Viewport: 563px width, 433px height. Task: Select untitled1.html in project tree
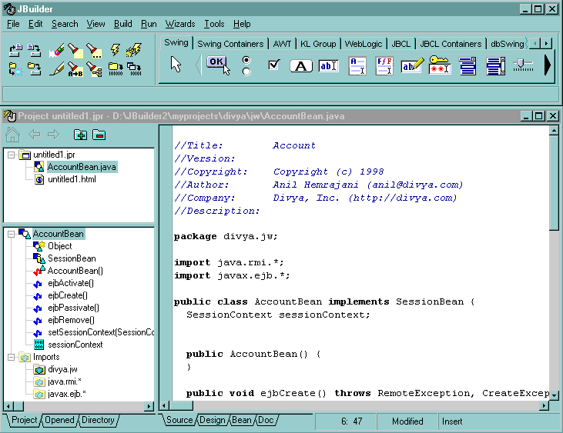click(x=72, y=179)
